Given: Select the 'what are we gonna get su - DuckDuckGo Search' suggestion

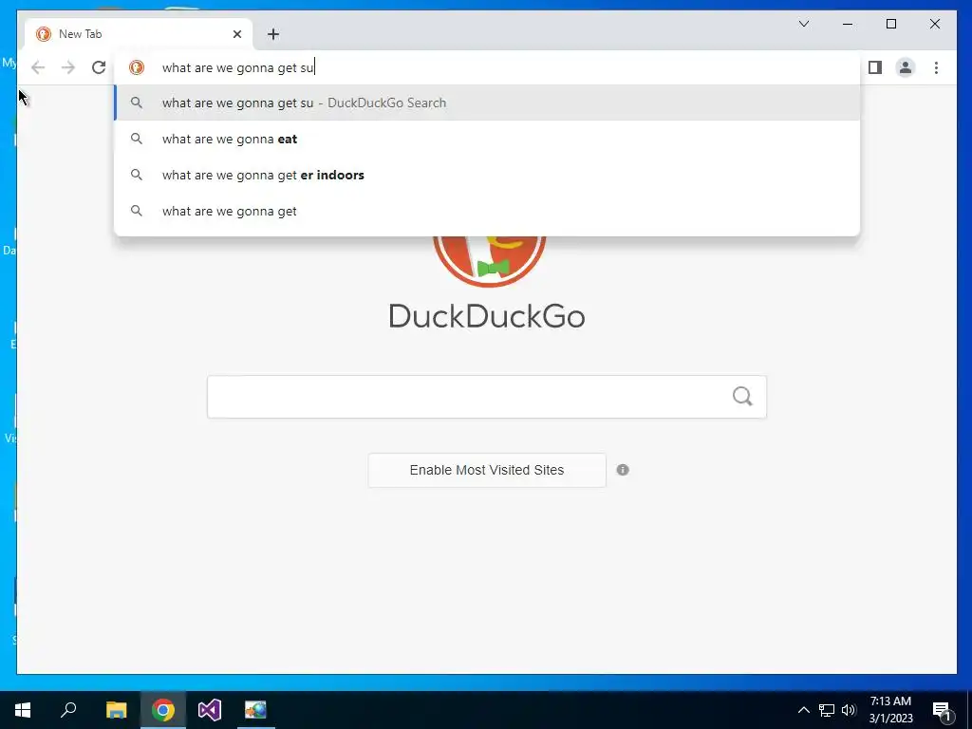Looking at the screenshot, I should (x=487, y=103).
